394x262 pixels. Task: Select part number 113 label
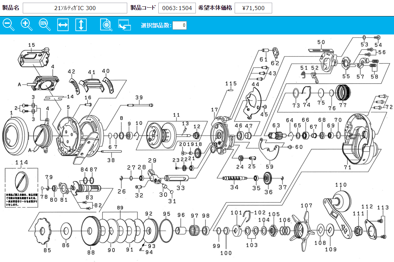click(383, 207)
